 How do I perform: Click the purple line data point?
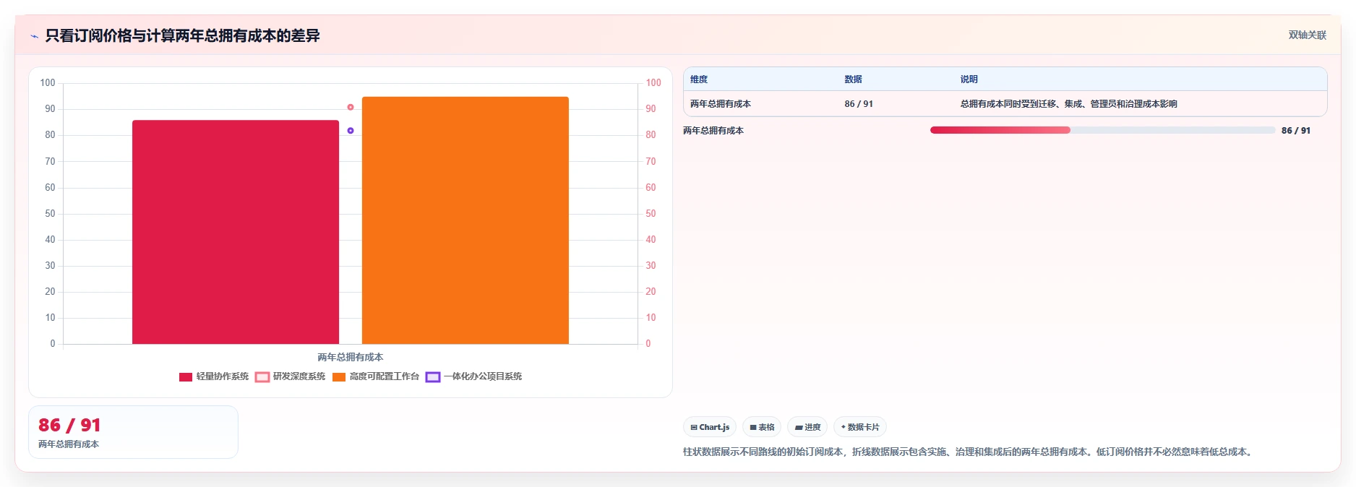click(x=351, y=131)
